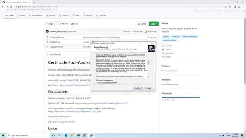Screen dimensions: 246x138
Task: Click the 'android-certification' topic tag
Action: [x=189, y=37]
